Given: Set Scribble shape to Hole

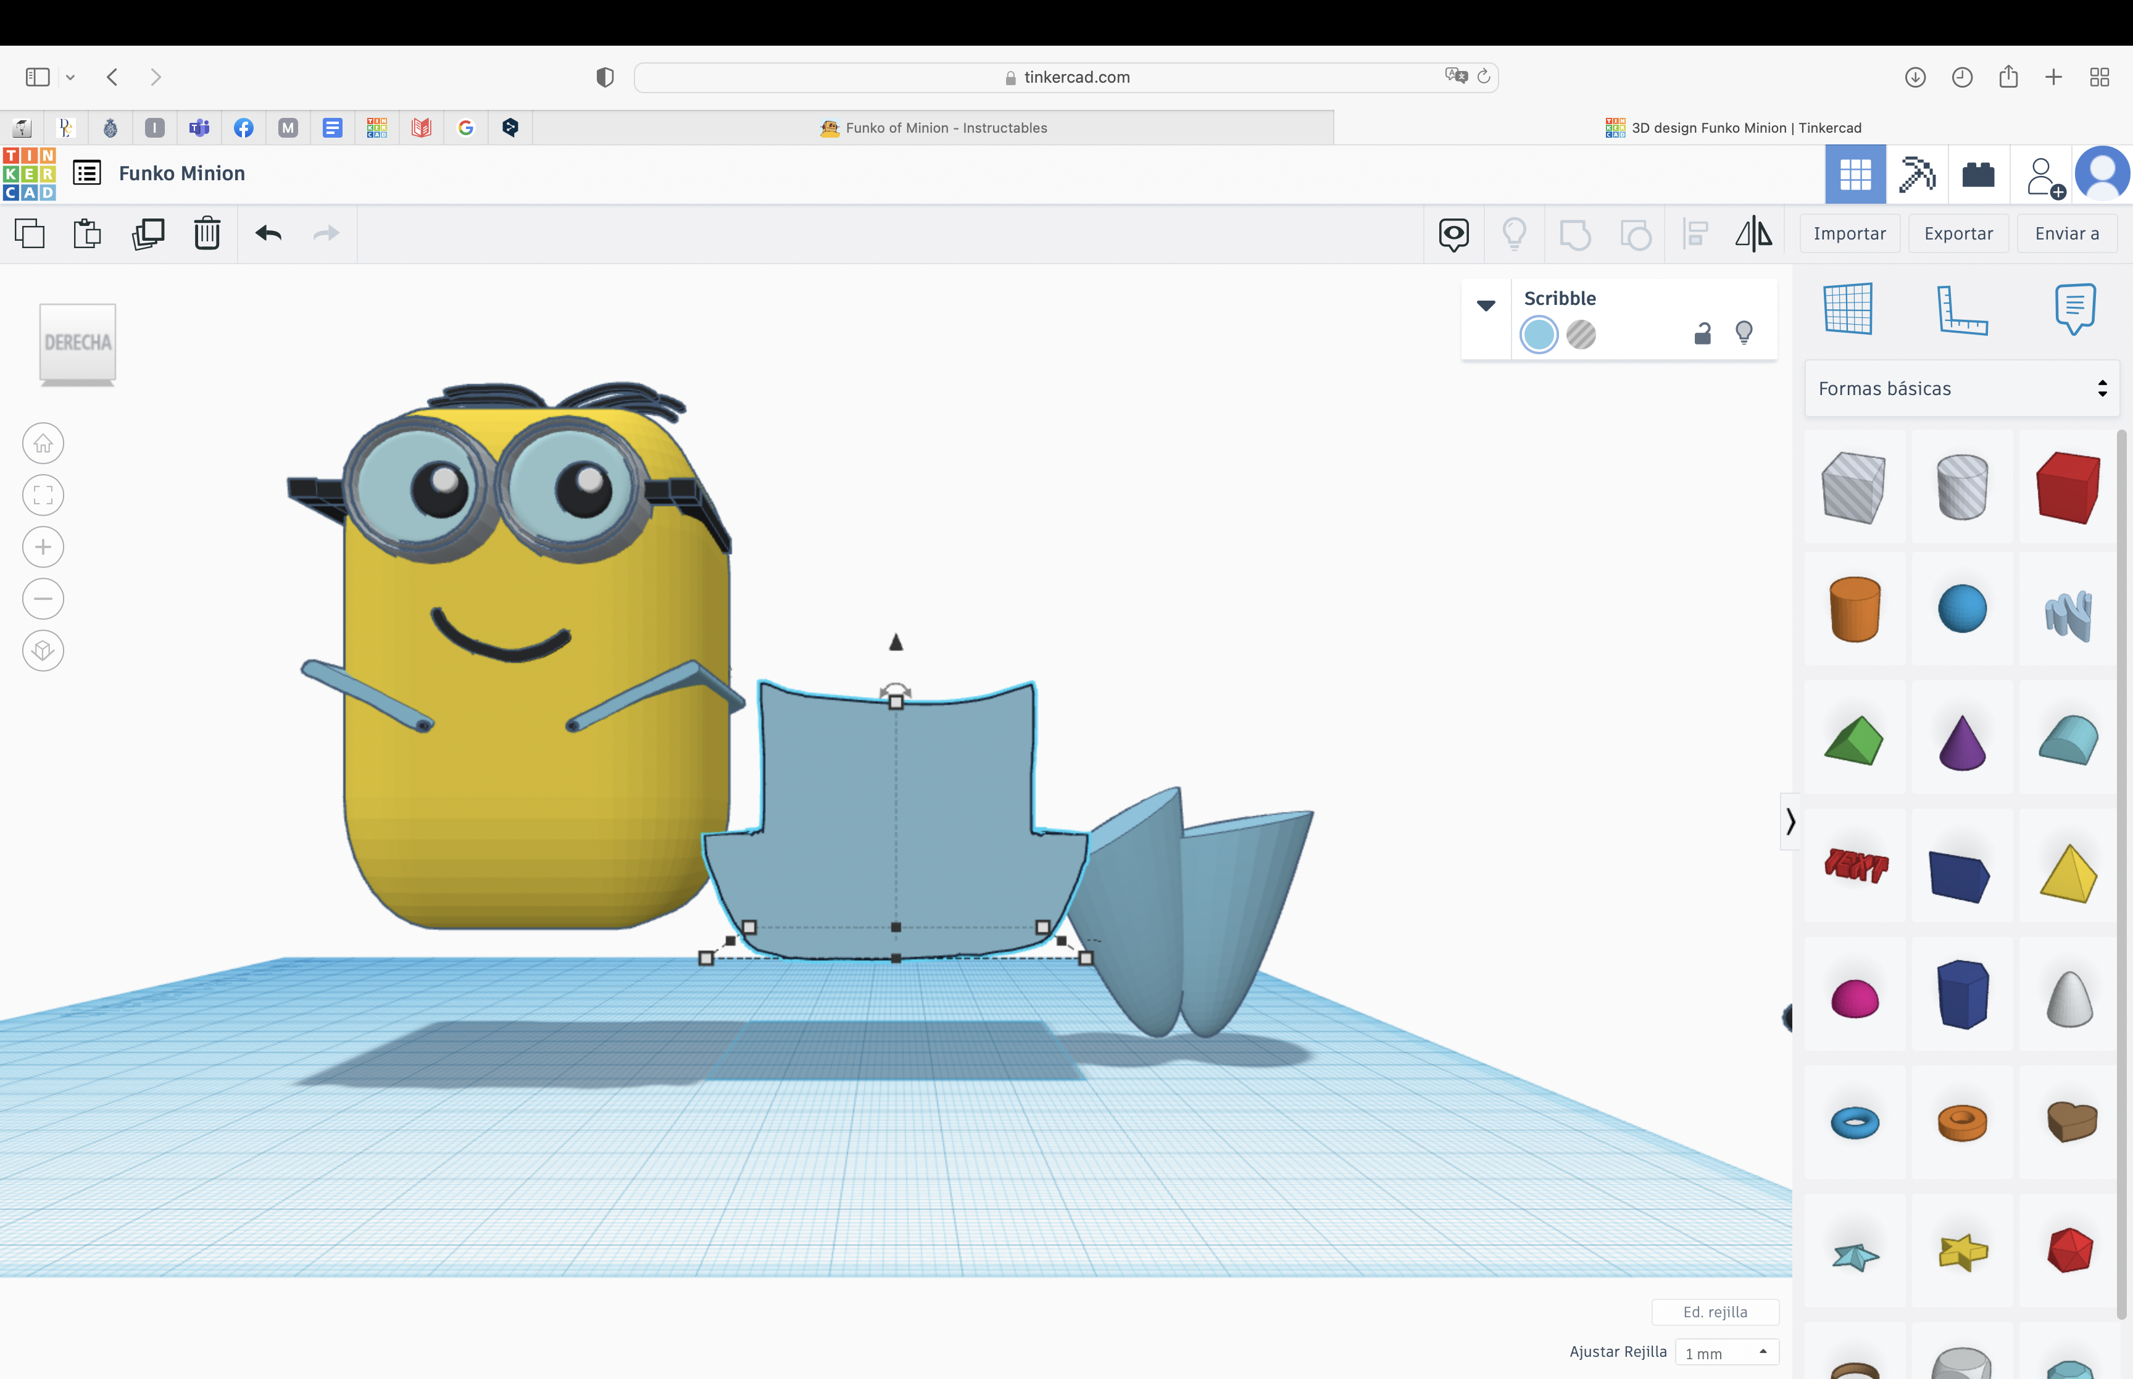Looking at the screenshot, I should tap(1582, 335).
